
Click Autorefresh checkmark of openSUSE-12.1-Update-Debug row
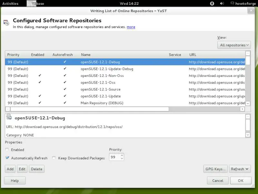[x=65, y=69]
